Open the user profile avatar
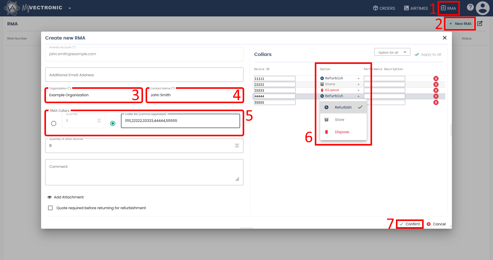Screen dimensions: 493x260 (x=483, y=8)
